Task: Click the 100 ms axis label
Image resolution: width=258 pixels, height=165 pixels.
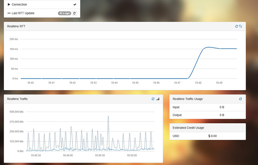Action: coord(14,59)
